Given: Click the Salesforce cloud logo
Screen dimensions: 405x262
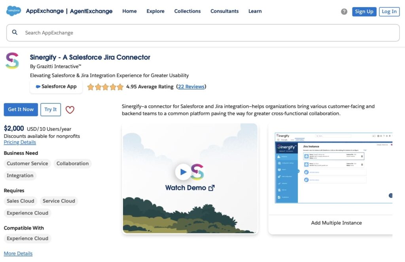Looking at the screenshot, I should coord(13,11).
